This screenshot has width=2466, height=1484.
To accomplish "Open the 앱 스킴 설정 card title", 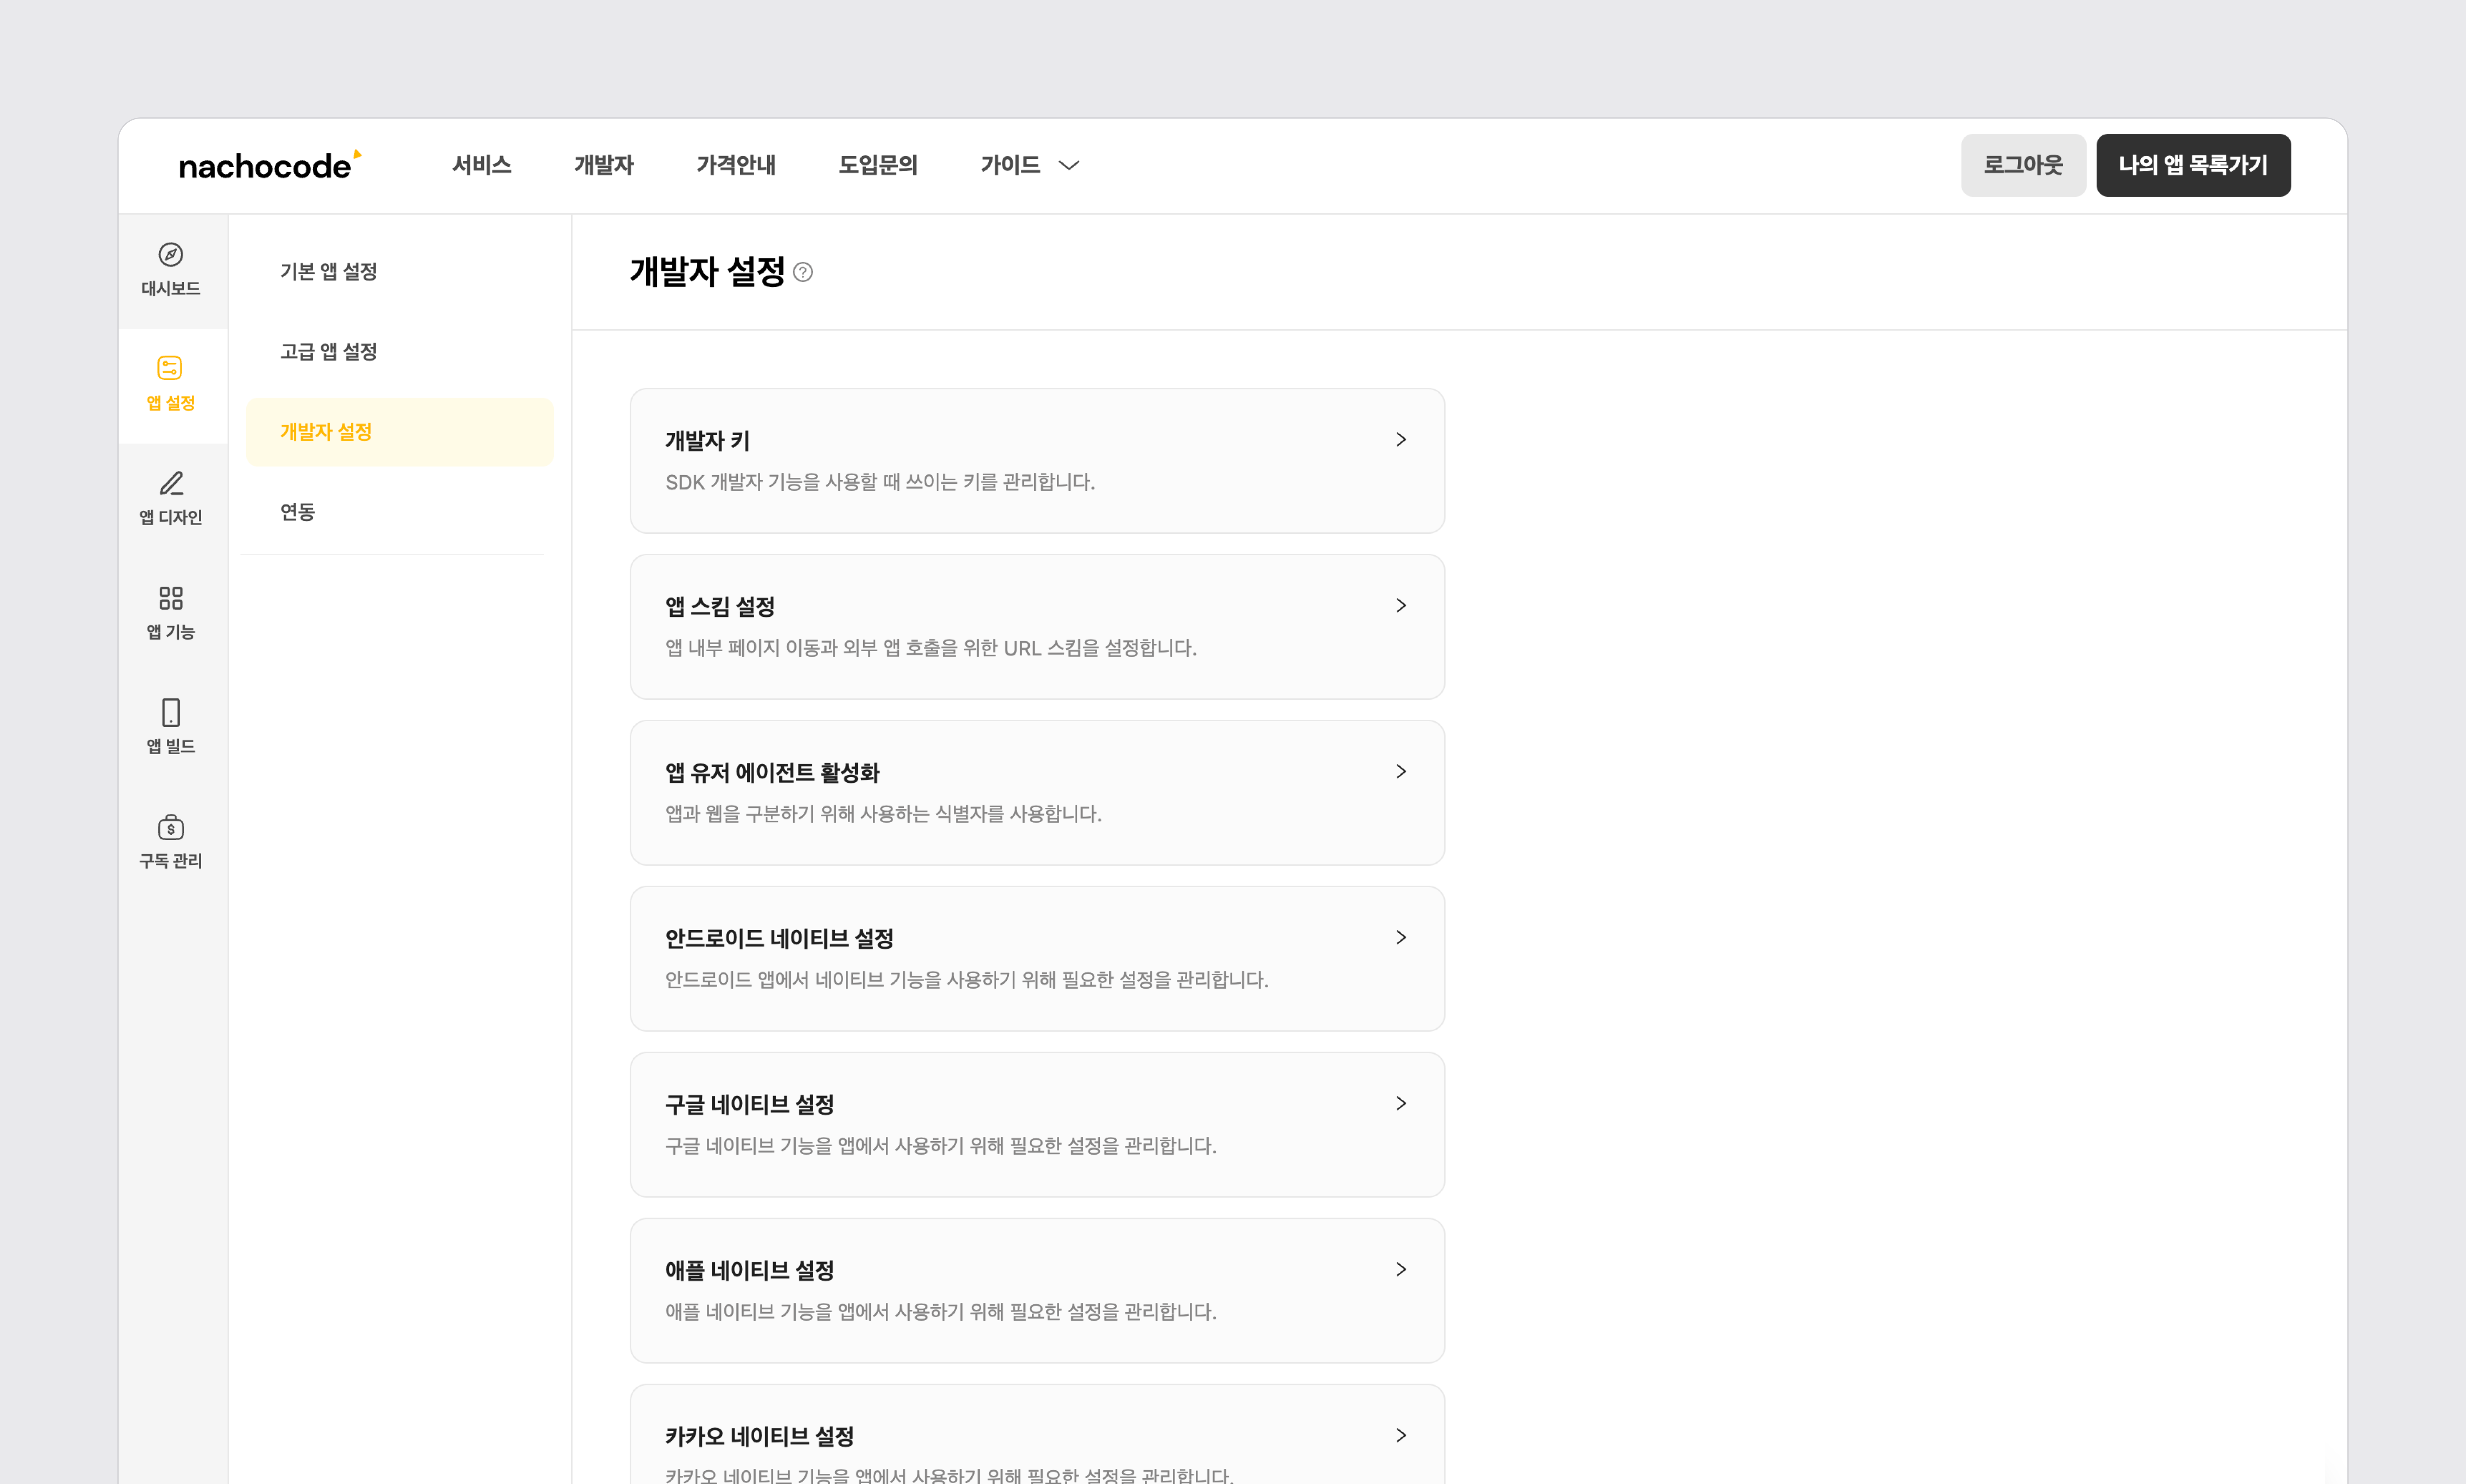I will [720, 607].
